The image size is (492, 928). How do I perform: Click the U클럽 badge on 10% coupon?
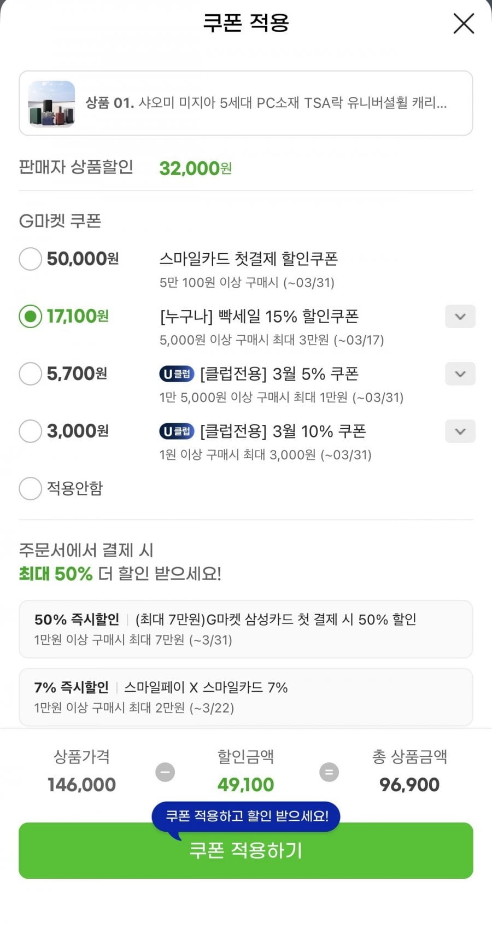point(177,431)
